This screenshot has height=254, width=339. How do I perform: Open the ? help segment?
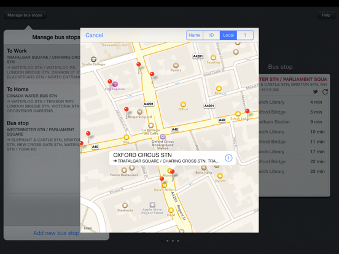pos(245,35)
